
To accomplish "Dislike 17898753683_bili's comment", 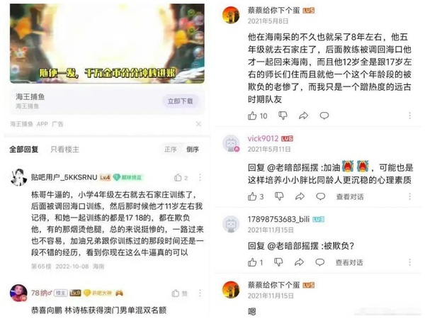I will click(x=278, y=262).
